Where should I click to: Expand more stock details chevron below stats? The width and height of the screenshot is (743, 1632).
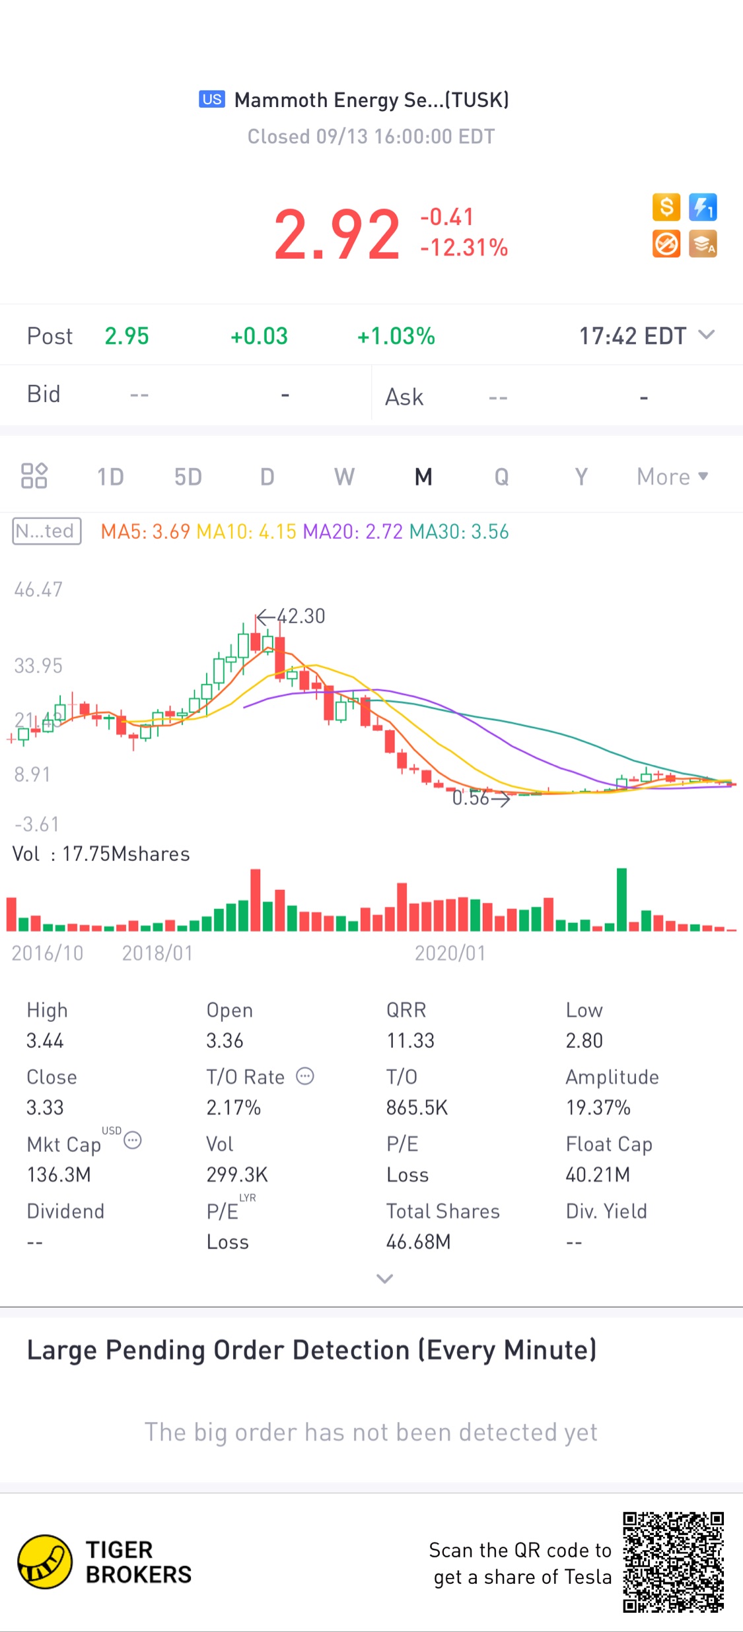click(384, 1279)
